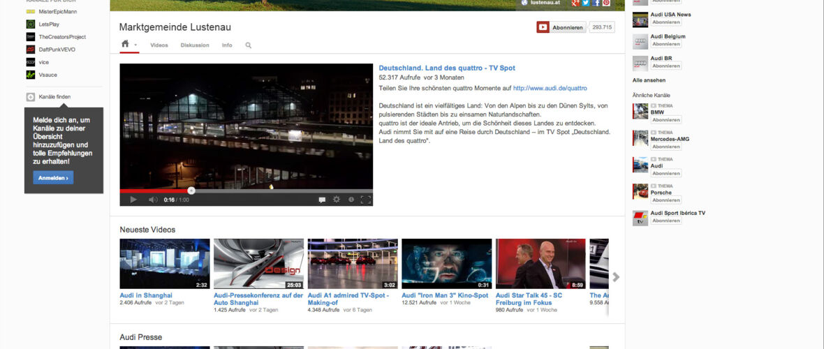The image size is (824, 349).
Task: Subscribe via the red Abonnieren button
Action: click(x=561, y=27)
